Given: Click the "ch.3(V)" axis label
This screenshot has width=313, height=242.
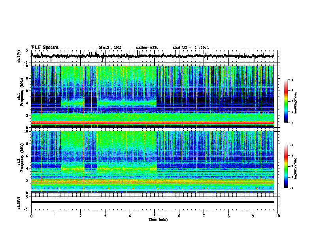Looking at the screenshot, I should pos(19,203).
